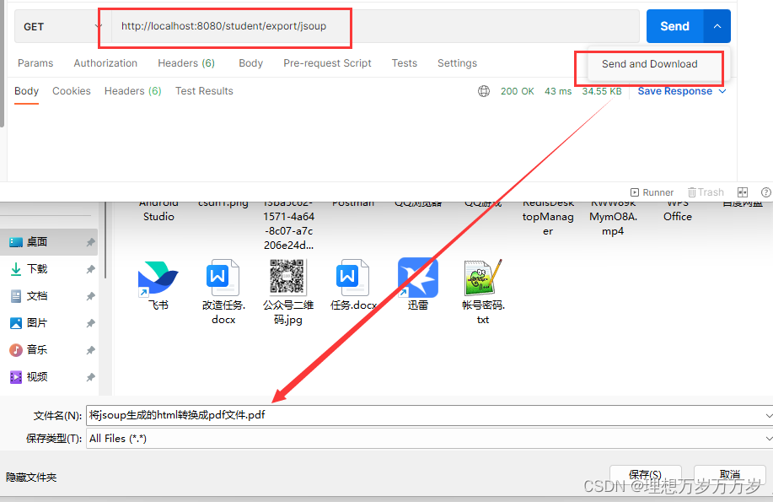Switch to the Authorization tab
The image size is (773, 502).
105,63
